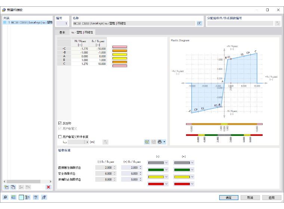The width and height of the screenshot is (284, 209).
Task: Export table to Excel icon
Action: (147, 142)
